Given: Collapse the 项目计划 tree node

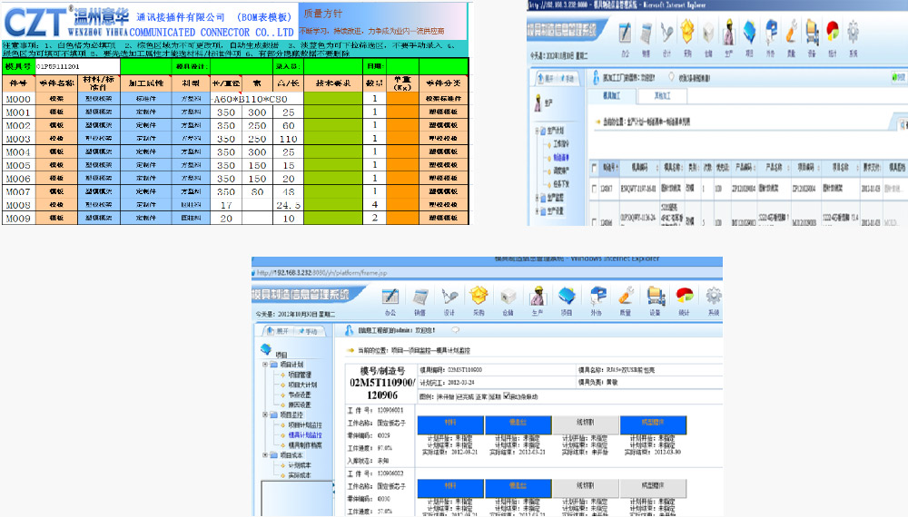Looking at the screenshot, I should (265, 364).
